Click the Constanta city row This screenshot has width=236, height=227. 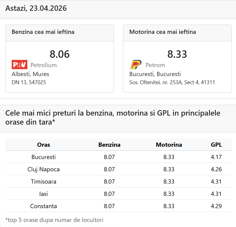[x=44, y=206]
